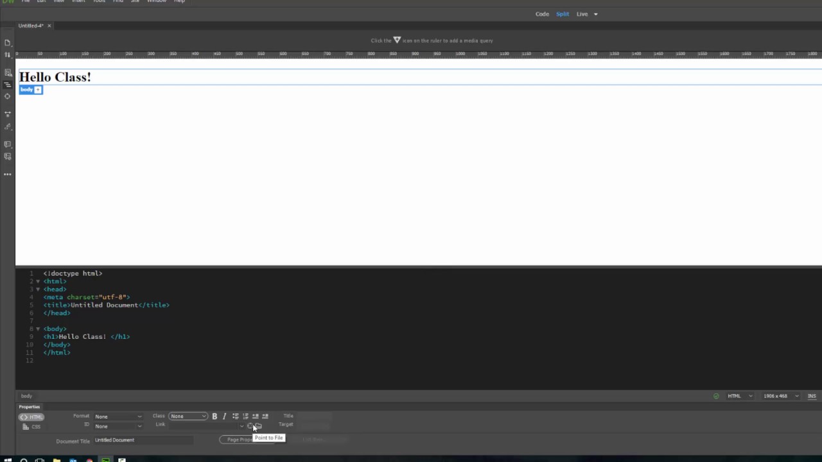Click the Outdent (blockquote remove) icon
Image resolution: width=822 pixels, height=462 pixels.
click(x=256, y=416)
